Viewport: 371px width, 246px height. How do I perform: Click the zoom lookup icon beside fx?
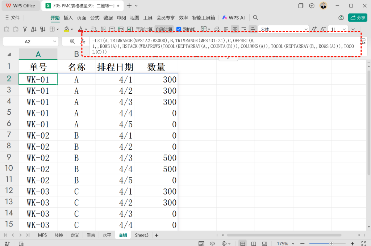coord(72,41)
